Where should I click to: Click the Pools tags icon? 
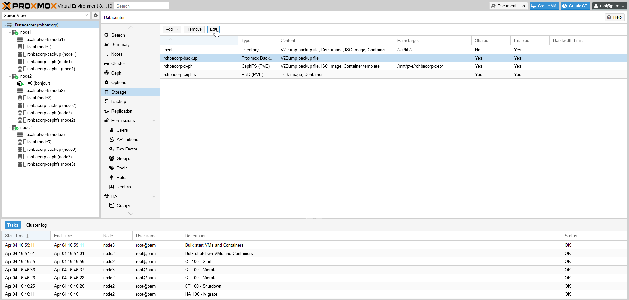112,168
